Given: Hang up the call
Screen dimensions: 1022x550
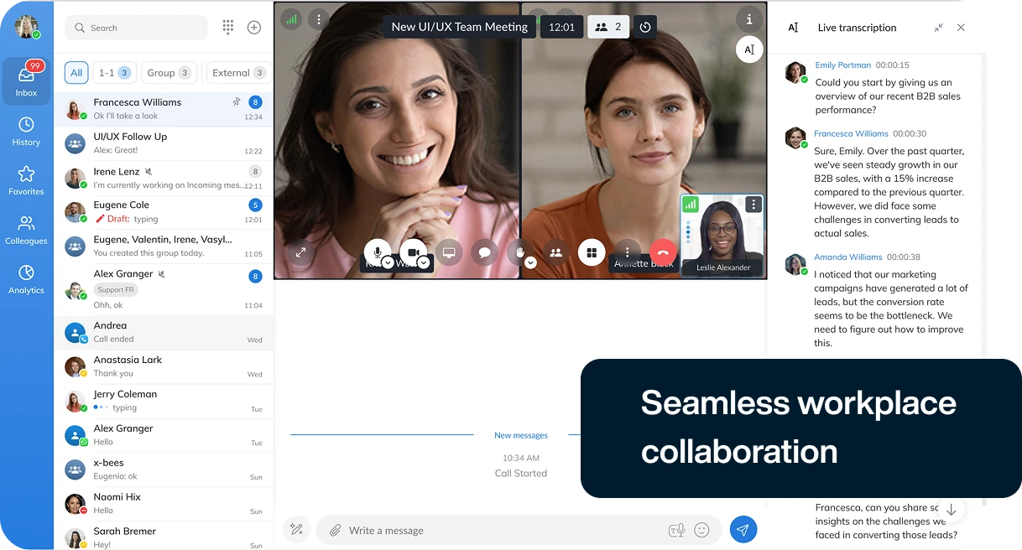Looking at the screenshot, I should click(662, 252).
